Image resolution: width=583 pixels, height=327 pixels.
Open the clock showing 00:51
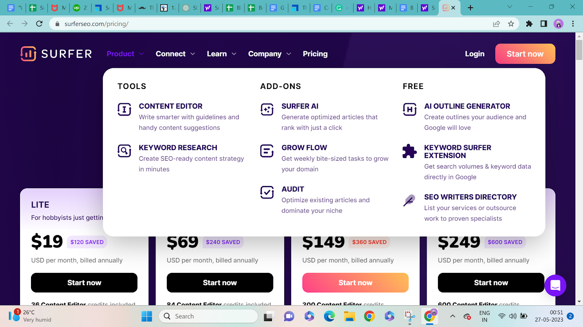click(549, 316)
